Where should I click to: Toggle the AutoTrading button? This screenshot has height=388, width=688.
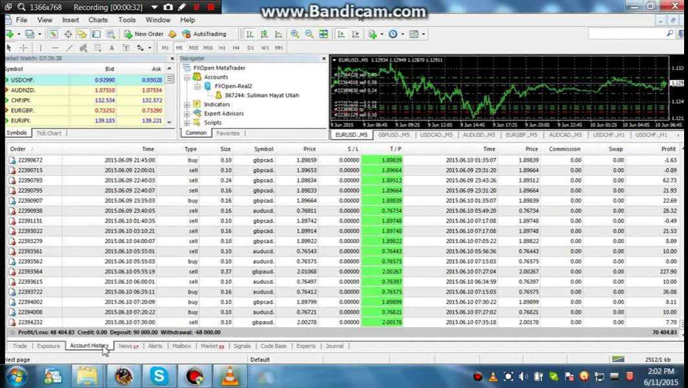point(204,34)
